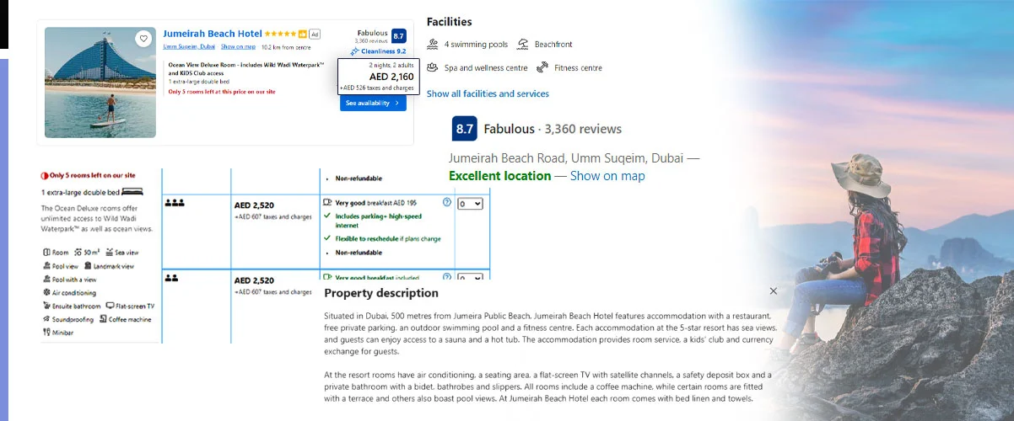Click the Facilities heading
This screenshot has width=1014, height=421.
[x=450, y=22]
